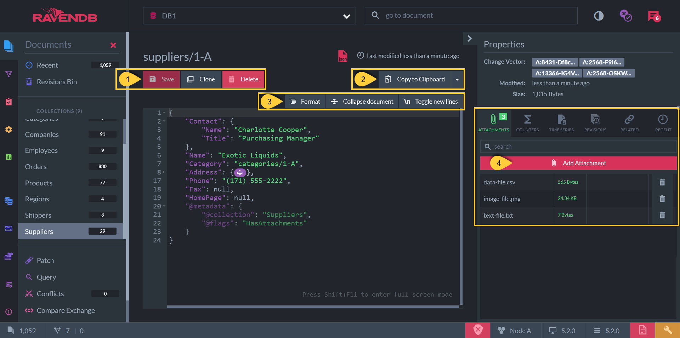Image resolution: width=680 pixels, height=338 pixels.
Task: Save the document
Action: coord(161,79)
